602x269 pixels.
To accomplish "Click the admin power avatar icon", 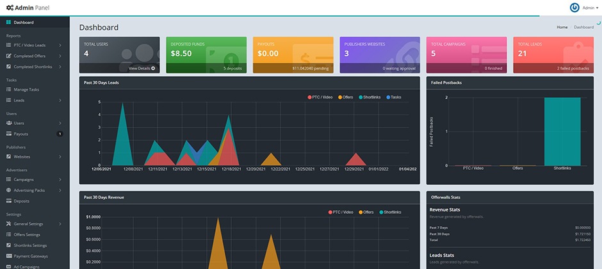I will pyautogui.click(x=574, y=8).
